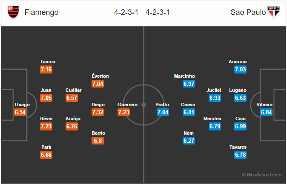Image resolution: width=287 pixels, height=184 pixels.
Task: Click the Sao Paulo SPFC crest icon
Action: (274, 12)
